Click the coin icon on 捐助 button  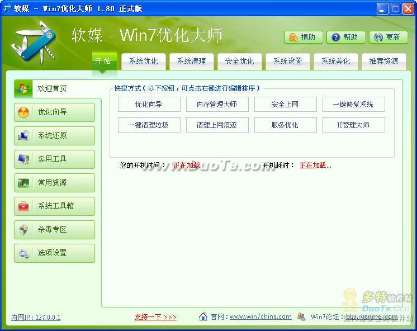tap(293, 37)
